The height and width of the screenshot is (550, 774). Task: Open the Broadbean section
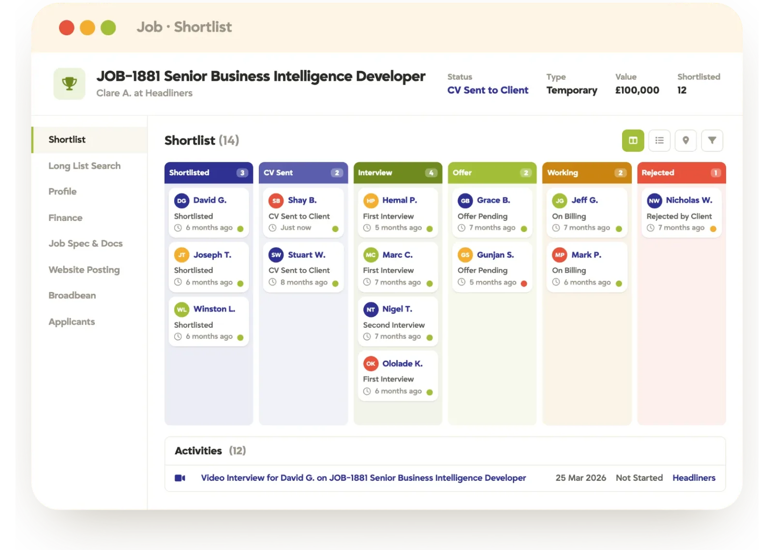[x=72, y=295]
